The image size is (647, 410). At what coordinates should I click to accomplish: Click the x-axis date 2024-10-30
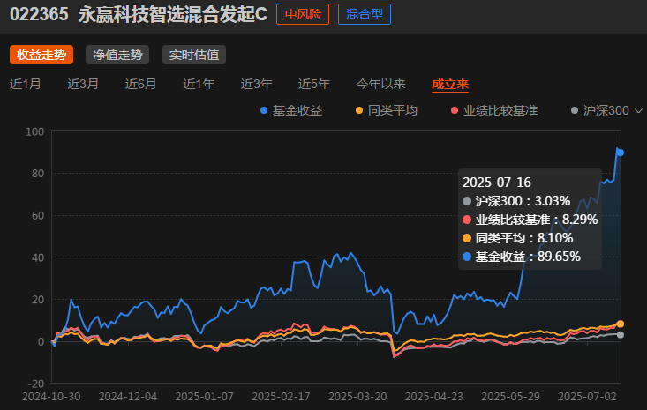(x=51, y=397)
